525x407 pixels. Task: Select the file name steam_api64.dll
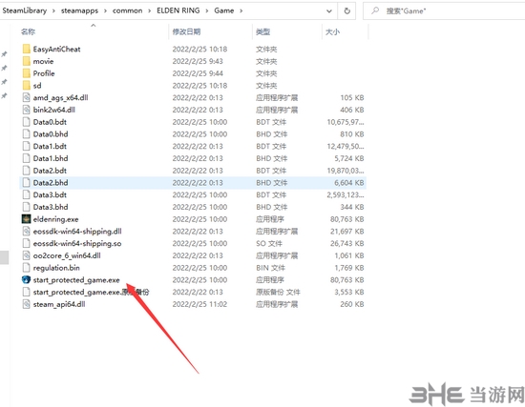(x=59, y=304)
